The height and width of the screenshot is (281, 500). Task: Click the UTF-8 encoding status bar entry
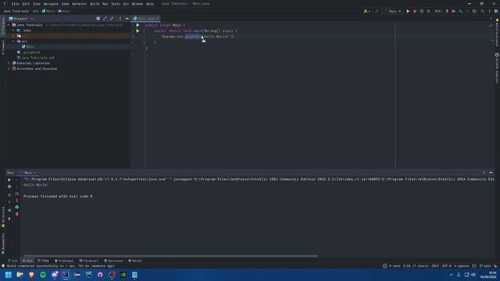(x=447, y=265)
